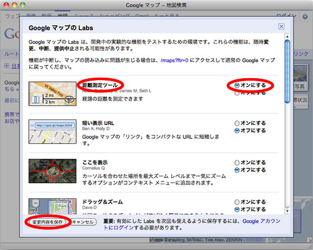Image resolution: width=313 pixels, height=250 pixels.
Task: Click the macOS green zoom window button
Action: pyautogui.click(x=23, y=5)
